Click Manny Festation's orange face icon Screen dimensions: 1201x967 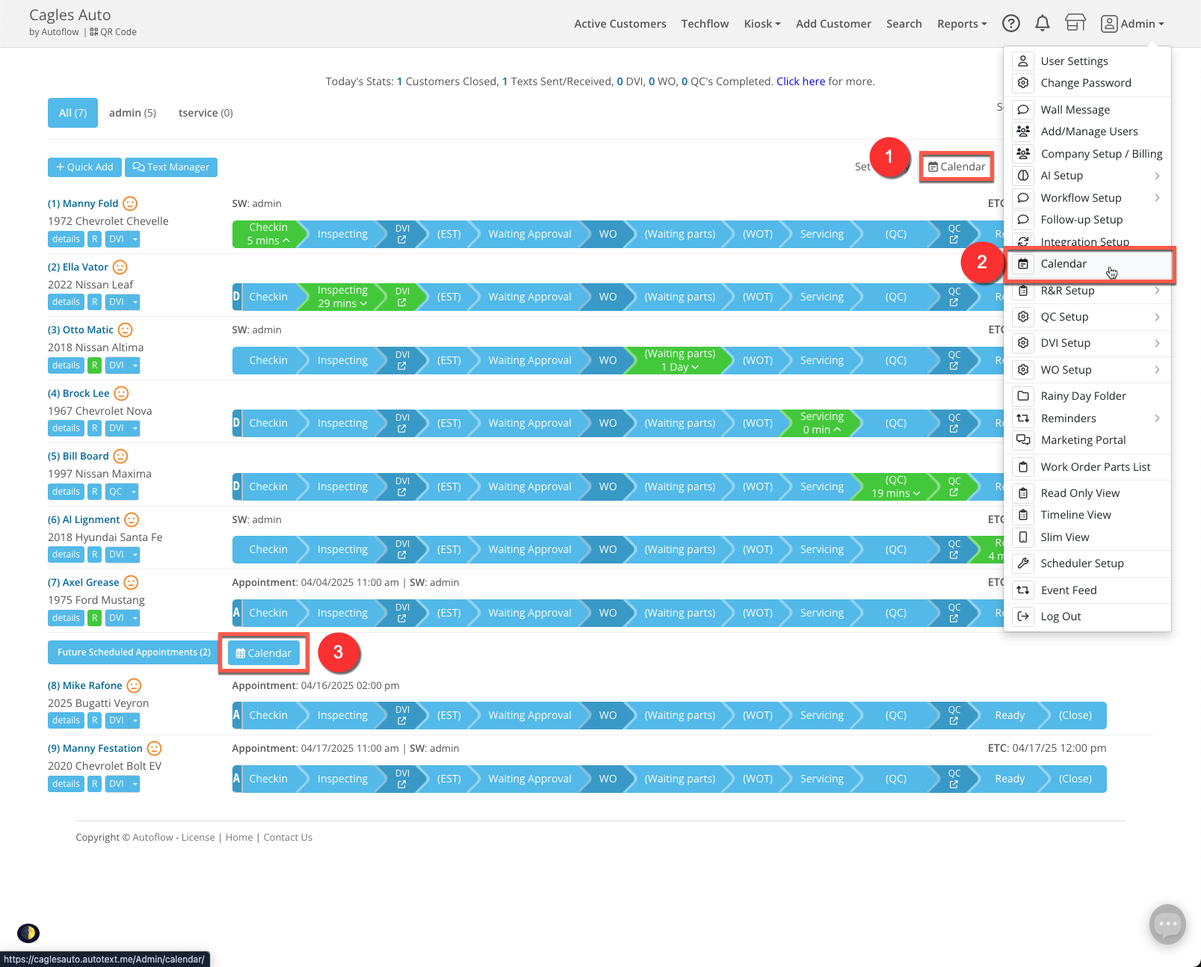point(154,748)
